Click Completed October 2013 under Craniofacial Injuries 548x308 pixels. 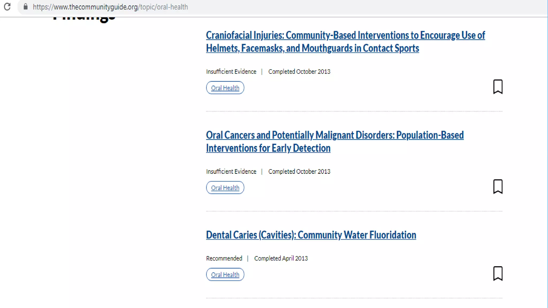[299, 72]
